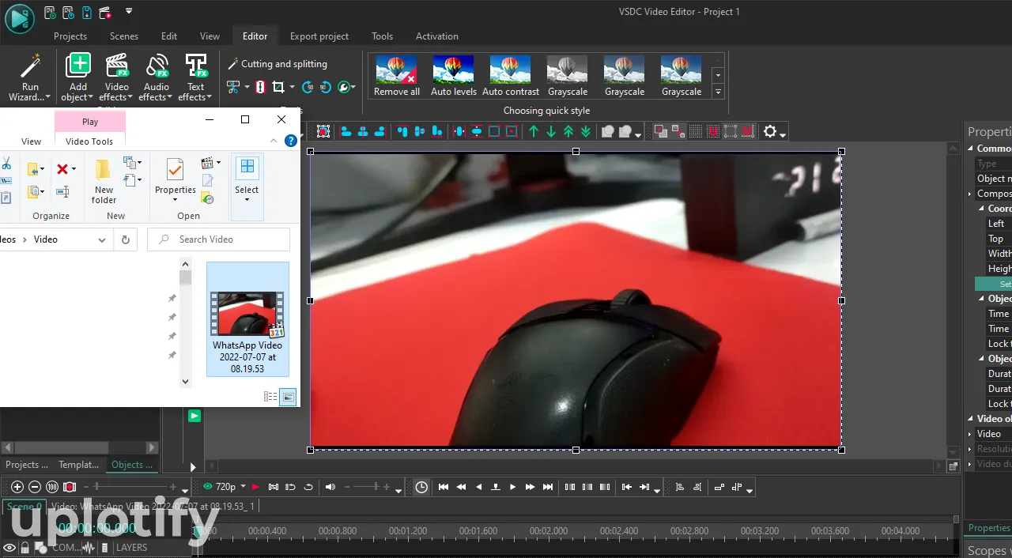Viewport: 1012px width, 558px height.
Task: Toggle the layer waveform icon
Action: [89, 547]
